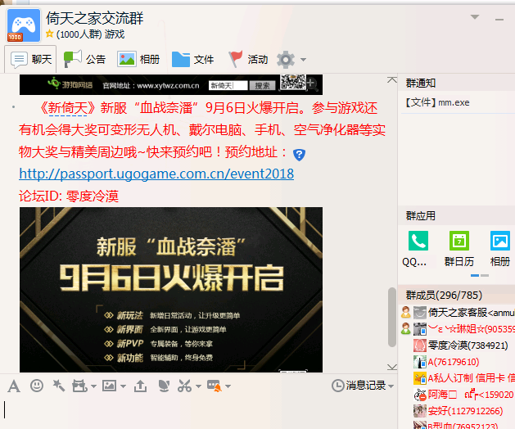Click the upload file icon

point(140,386)
